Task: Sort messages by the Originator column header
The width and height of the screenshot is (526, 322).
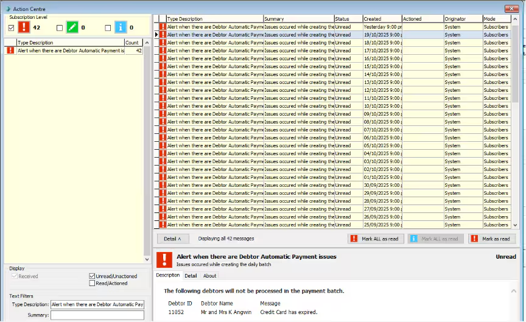Action: click(463, 19)
